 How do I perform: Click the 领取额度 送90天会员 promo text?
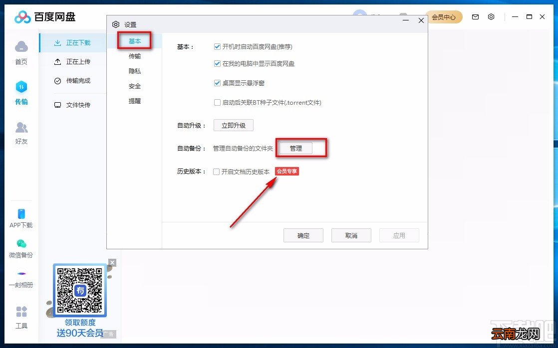pos(80,328)
